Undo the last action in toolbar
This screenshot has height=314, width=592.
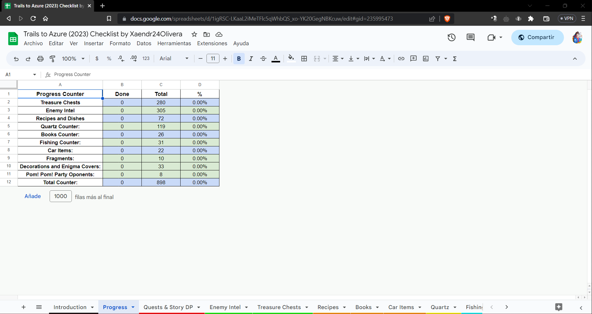click(16, 59)
